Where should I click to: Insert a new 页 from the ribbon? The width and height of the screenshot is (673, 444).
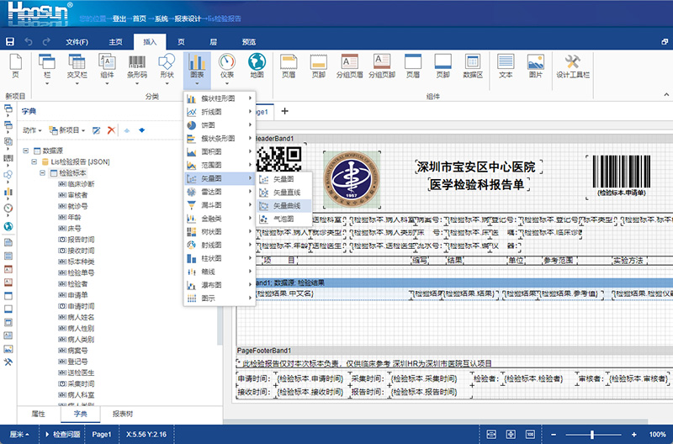[x=15, y=66]
